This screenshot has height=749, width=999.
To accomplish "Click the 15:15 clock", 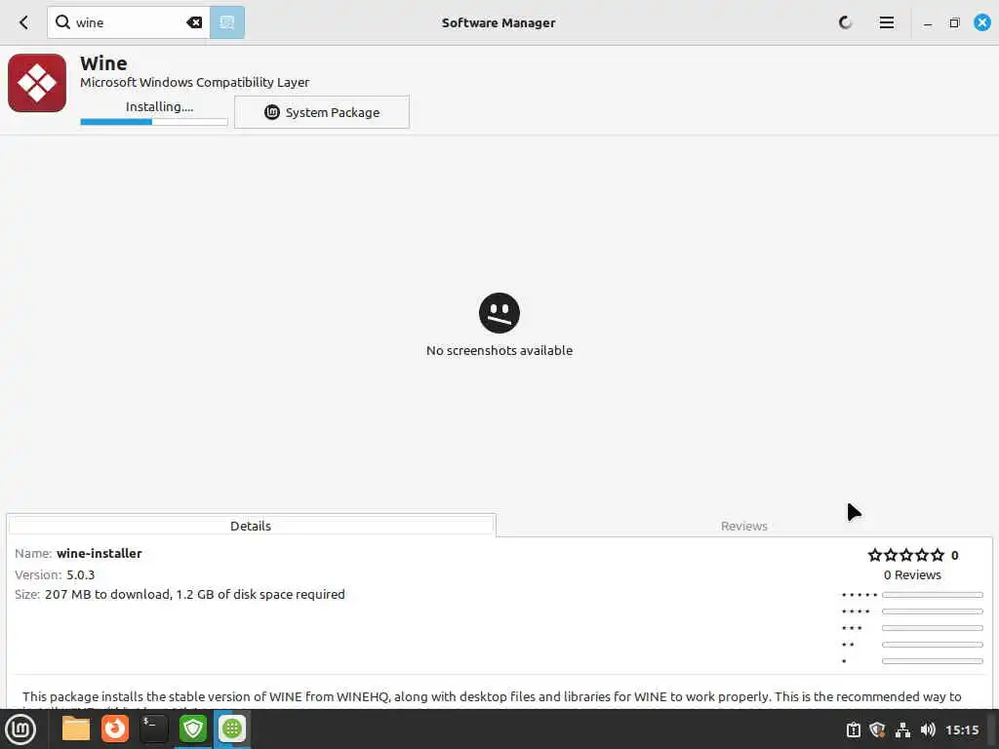I will [x=962, y=729].
